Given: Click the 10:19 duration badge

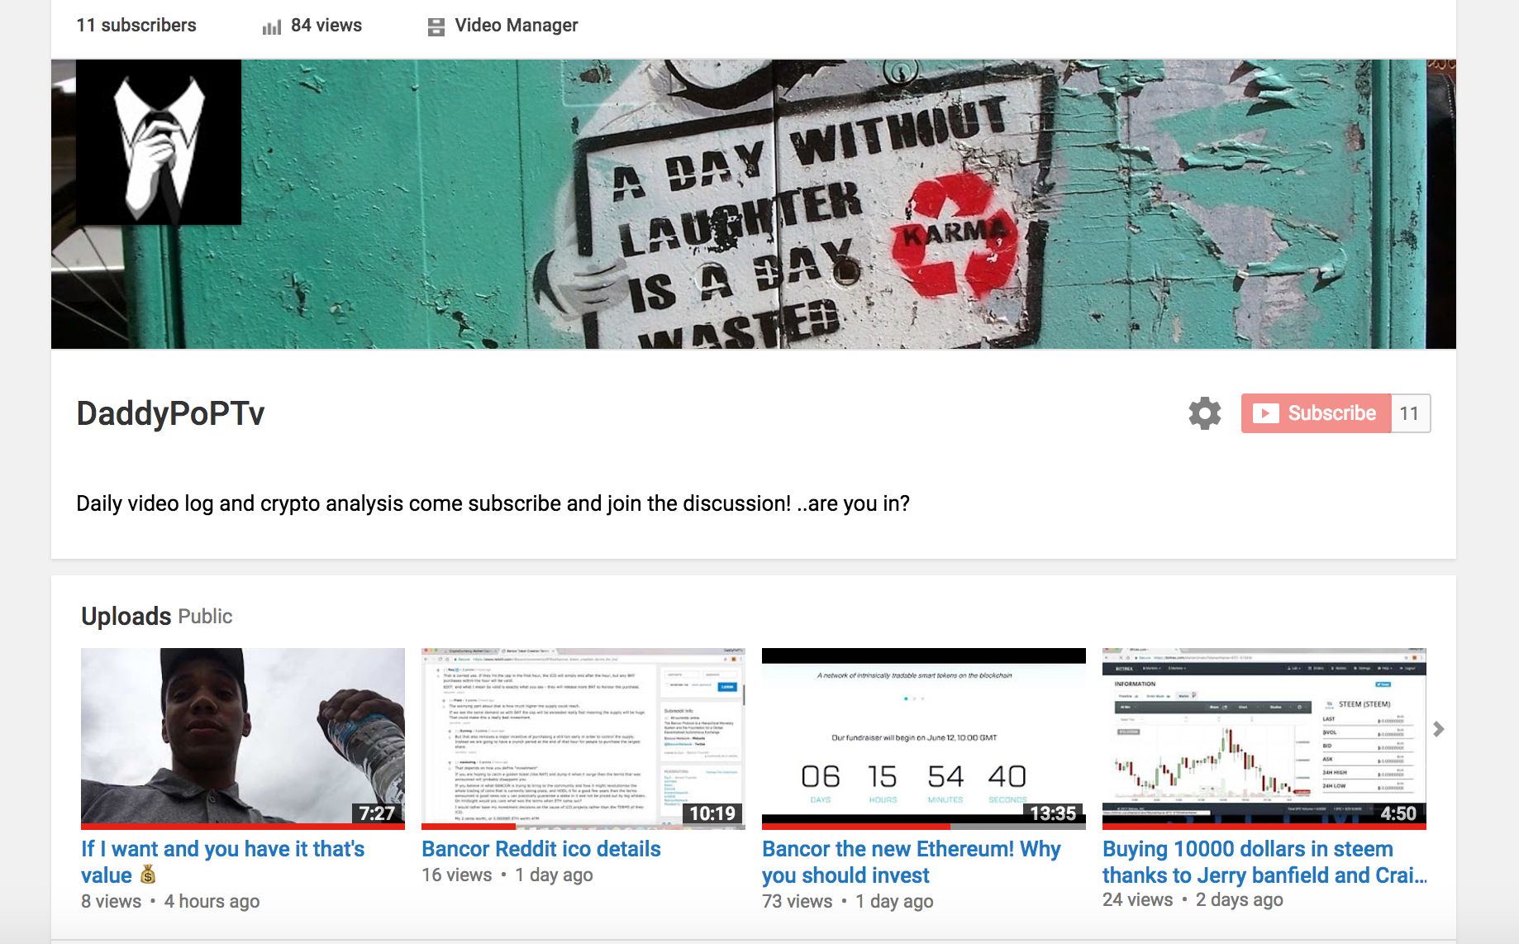Looking at the screenshot, I should coord(712,813).
